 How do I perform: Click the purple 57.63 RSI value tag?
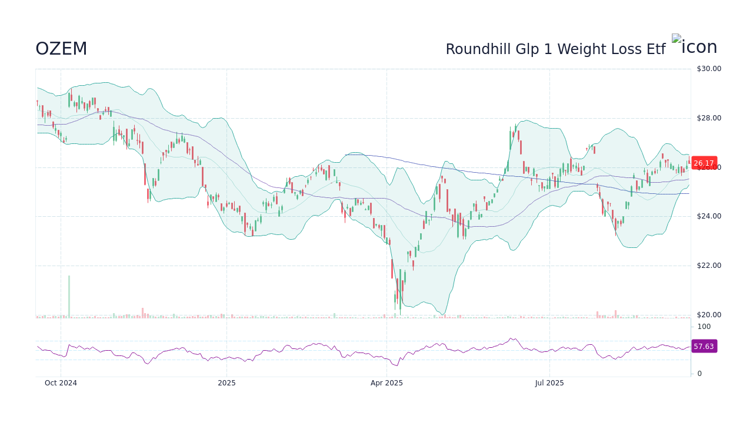pos(704,347)
